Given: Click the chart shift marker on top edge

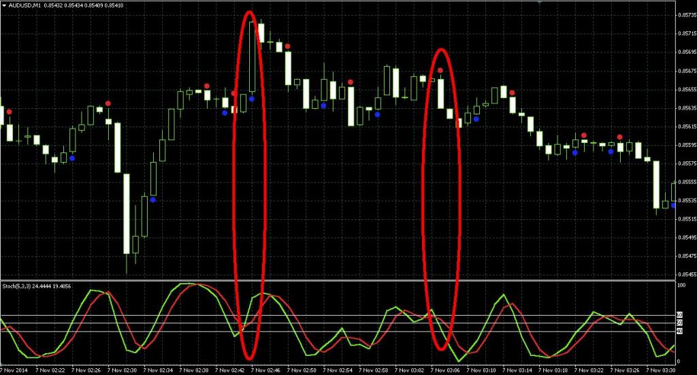Looking at the screenshot, I should coord(540,3).
